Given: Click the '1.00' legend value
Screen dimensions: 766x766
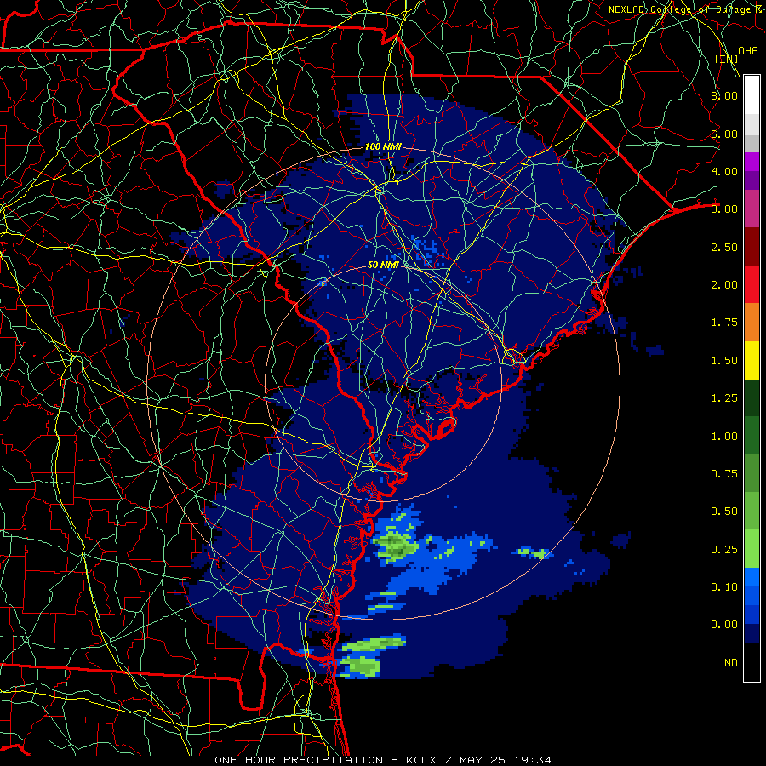Looking at the screenshot, I should [x=724, y=437].
